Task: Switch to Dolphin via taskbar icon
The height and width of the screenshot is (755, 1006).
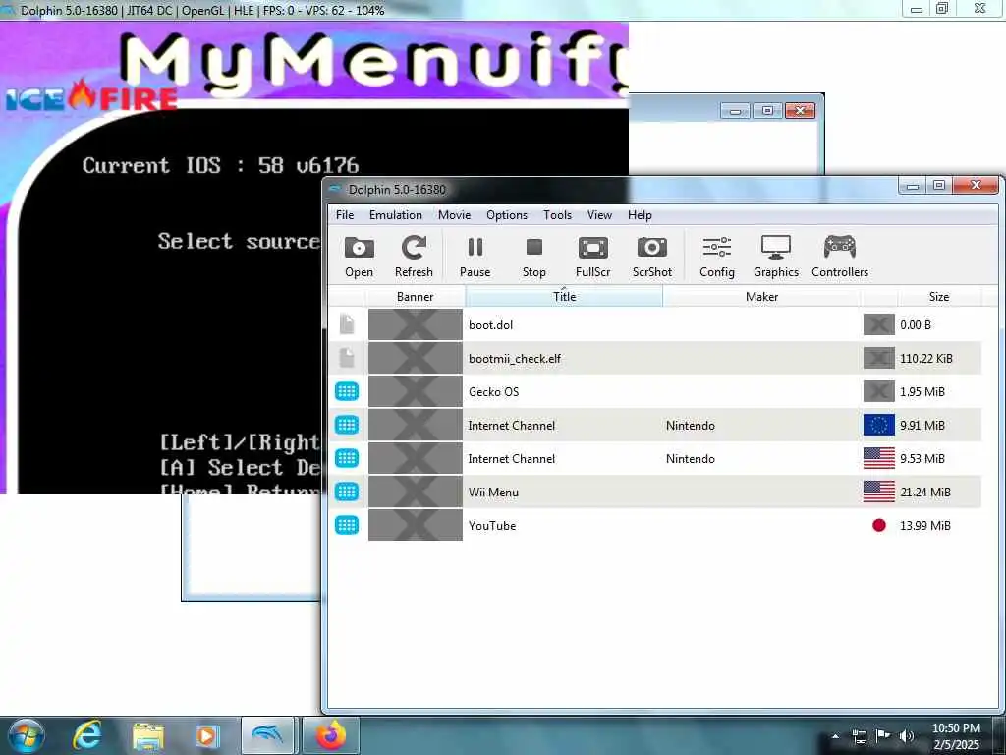Action: click(267, 735)
